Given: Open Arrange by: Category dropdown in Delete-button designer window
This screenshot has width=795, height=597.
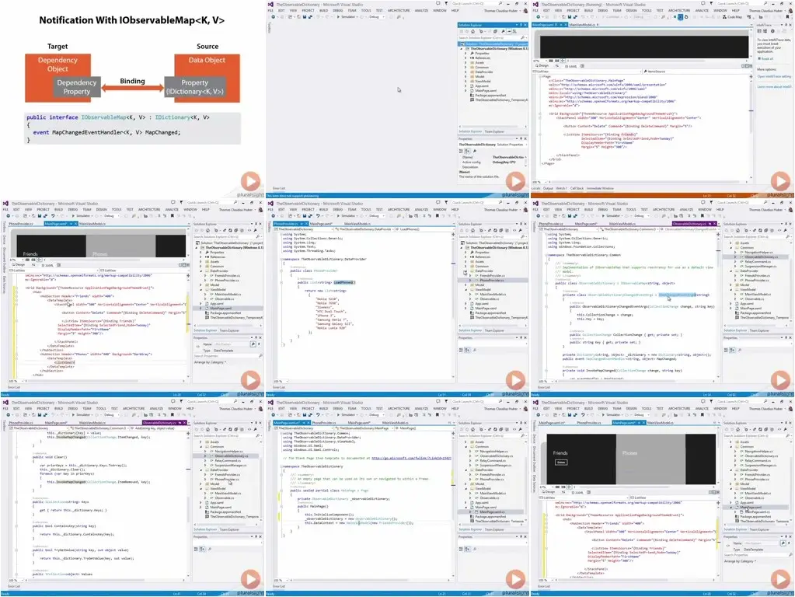Looking at the screenshot, I should click(741, 561).
